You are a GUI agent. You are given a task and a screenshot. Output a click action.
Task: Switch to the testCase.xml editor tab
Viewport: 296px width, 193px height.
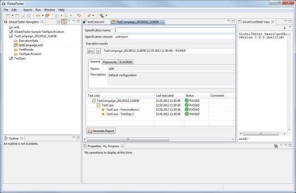pyautogui.click(x=96, y=22)
